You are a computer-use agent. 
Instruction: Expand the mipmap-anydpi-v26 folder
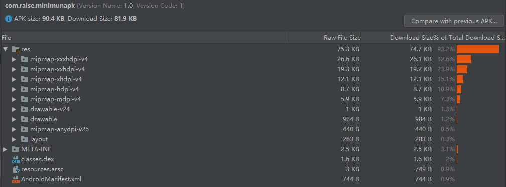click(14, 129)
